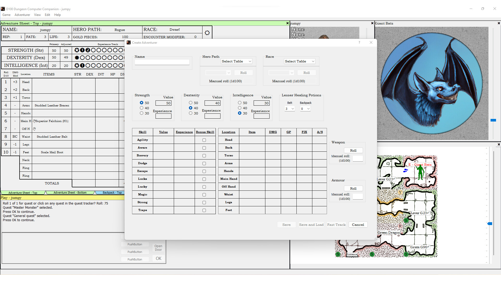Click the Fast Track button
Screen dimensions: 501x281
[x=336, y=225]
